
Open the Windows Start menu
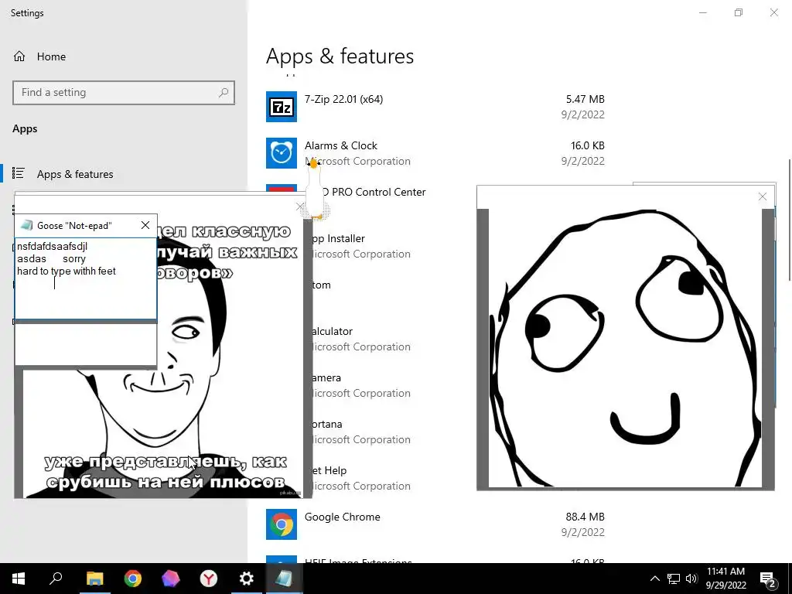pos(19,579)
